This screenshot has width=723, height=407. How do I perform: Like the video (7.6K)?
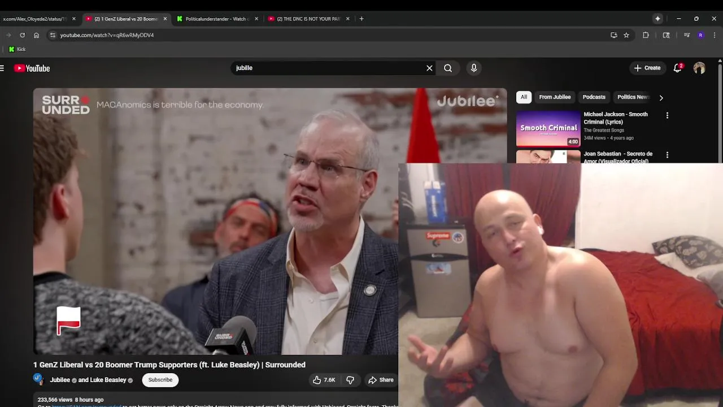[x=324, y=380]
